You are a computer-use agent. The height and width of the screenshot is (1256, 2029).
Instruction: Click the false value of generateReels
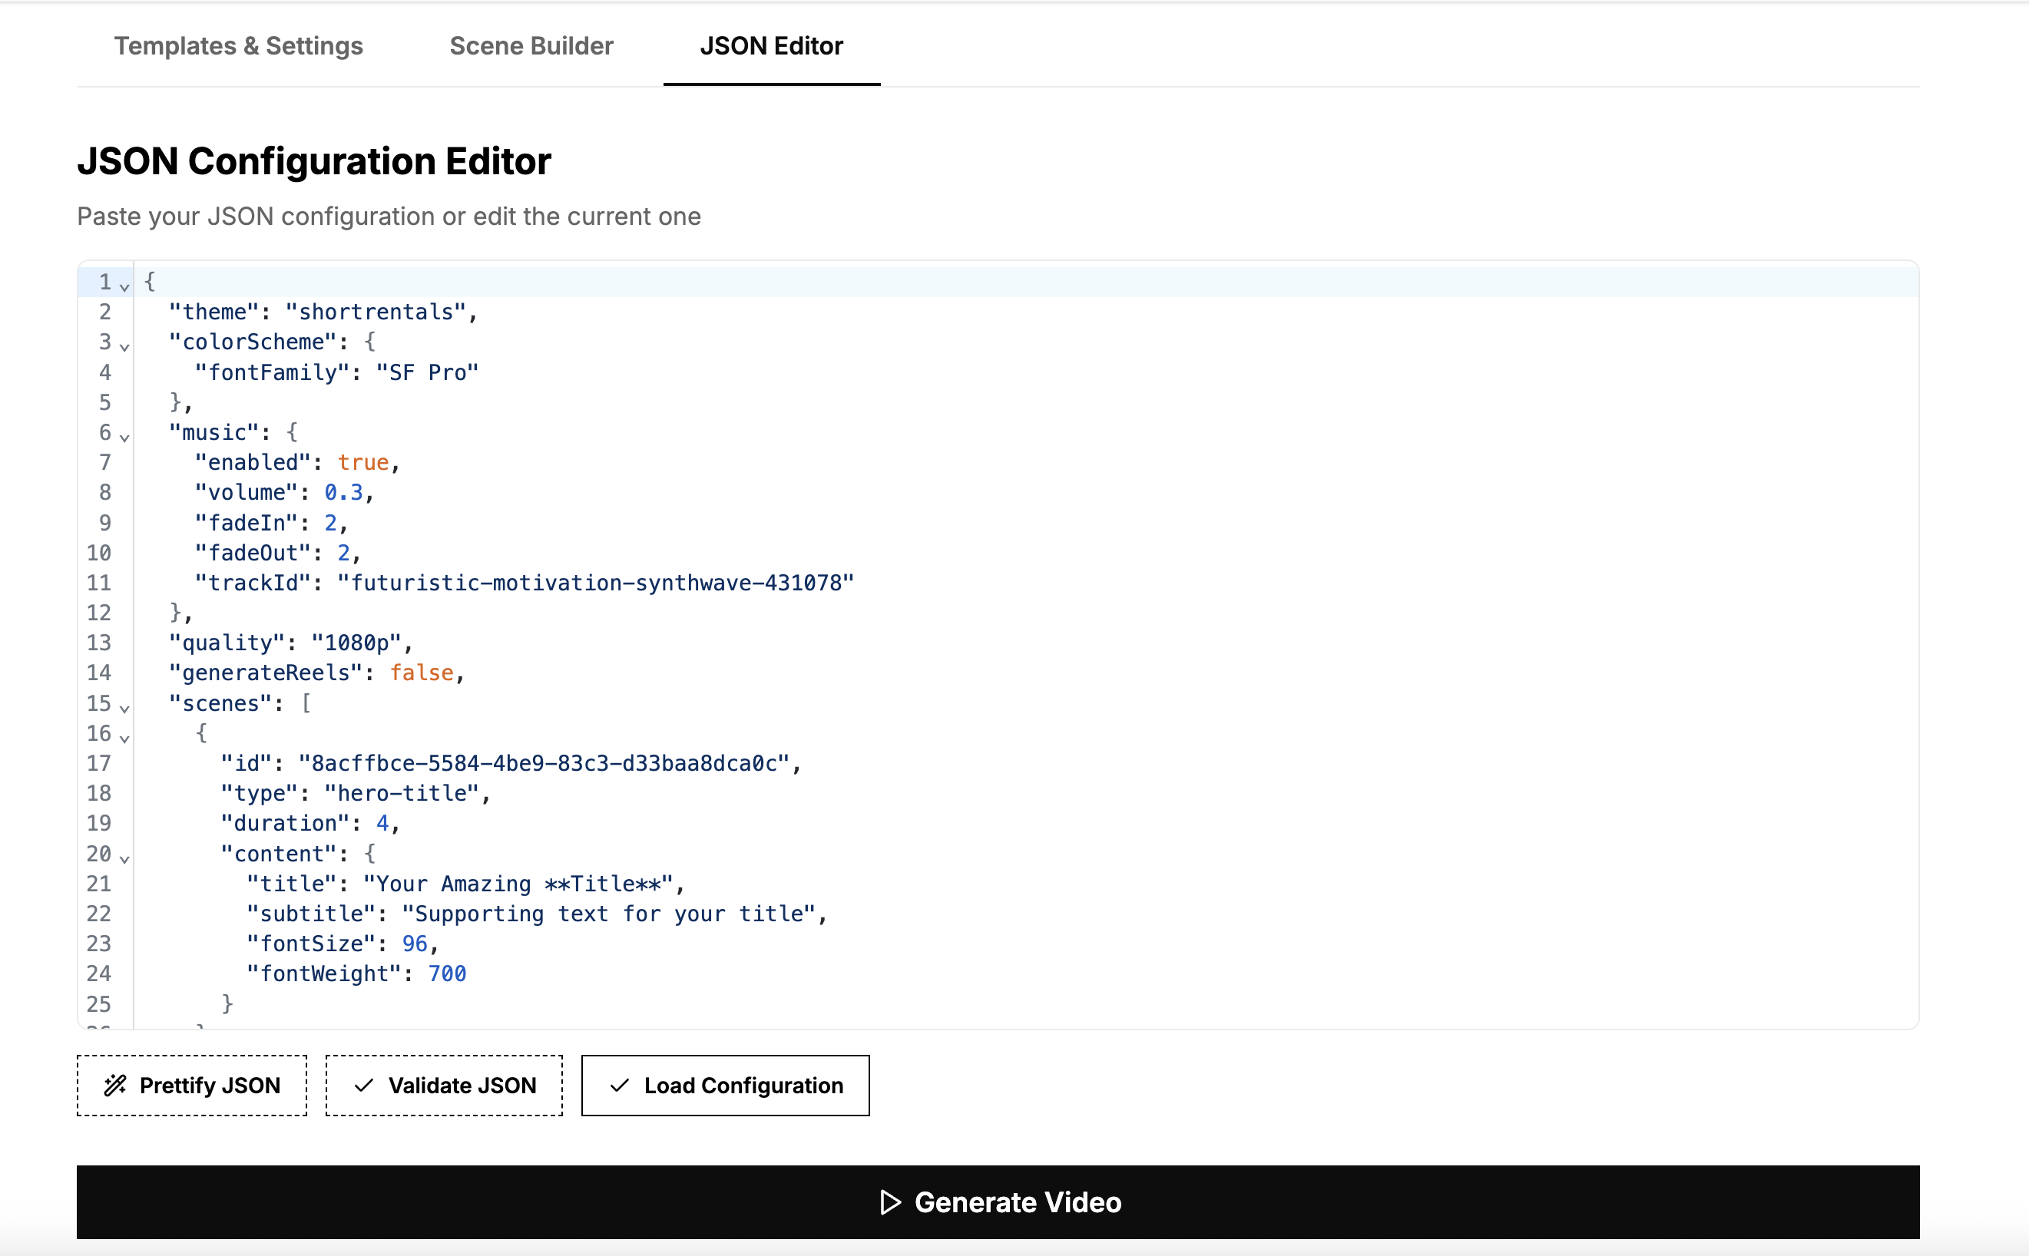(422, 672)
